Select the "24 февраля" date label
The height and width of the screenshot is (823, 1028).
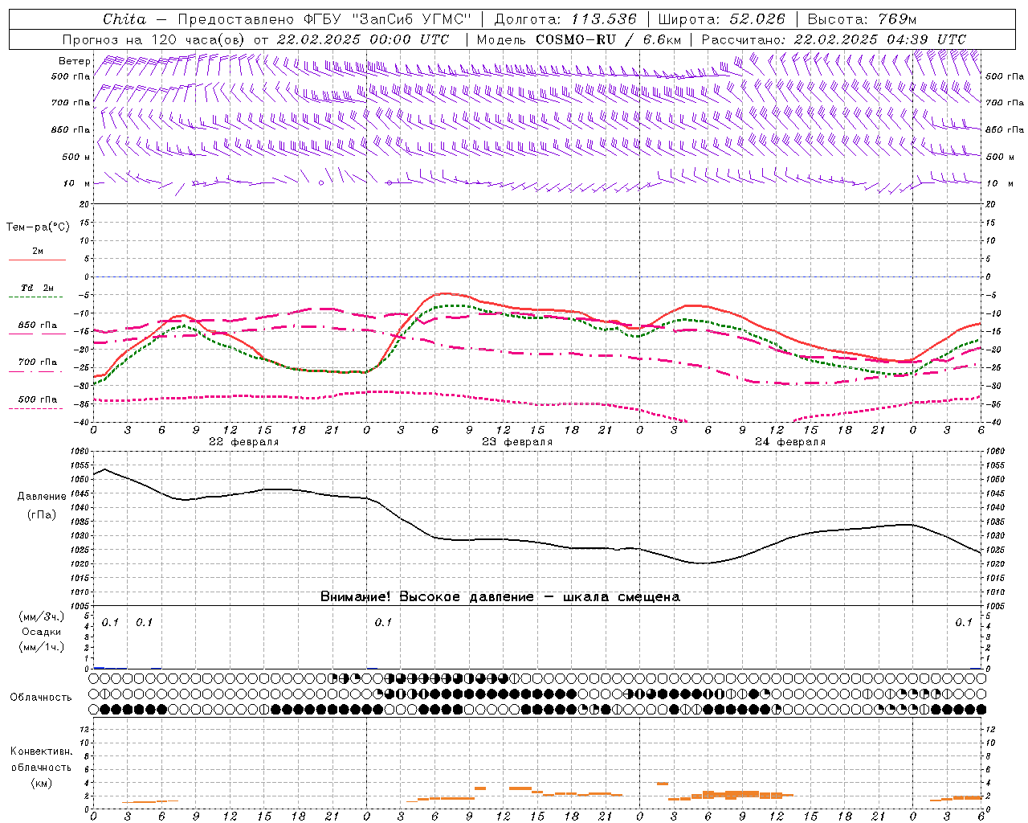point(790,442)
